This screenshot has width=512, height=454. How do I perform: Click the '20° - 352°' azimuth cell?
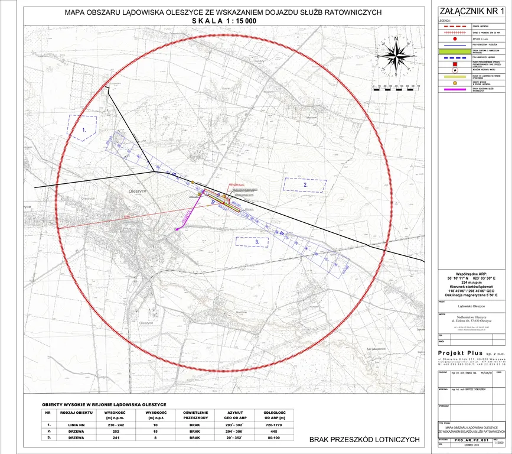pos(235,437)
